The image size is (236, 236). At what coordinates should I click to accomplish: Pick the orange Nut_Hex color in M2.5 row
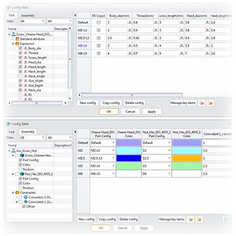(x=187, y=158)
